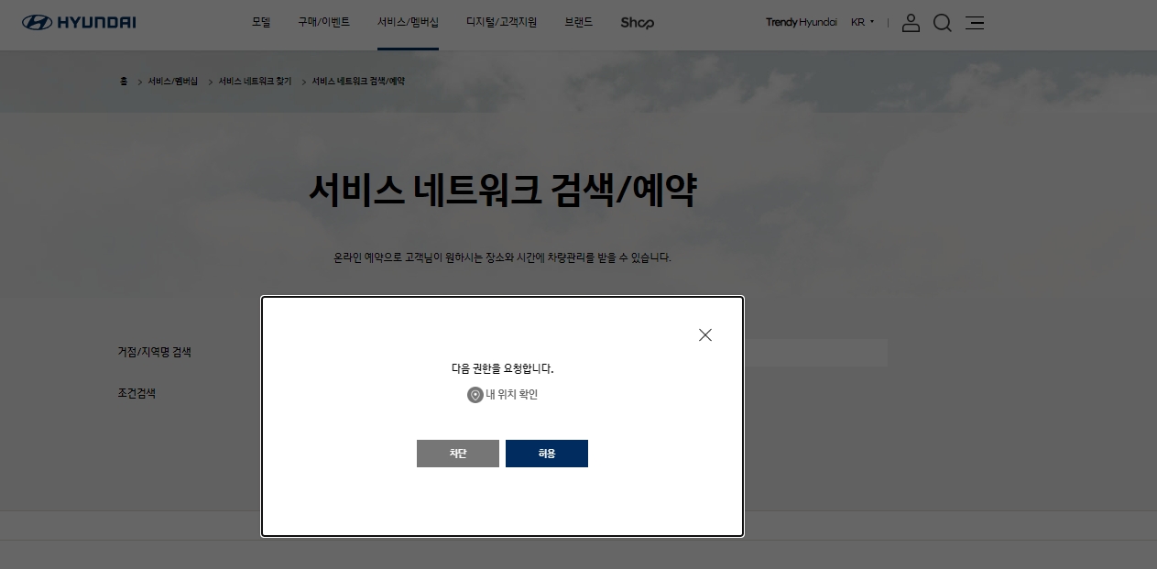This screenshot has width=1157, height=569.
Task: Open the KR language dropdown
Action: coord(862,22)
